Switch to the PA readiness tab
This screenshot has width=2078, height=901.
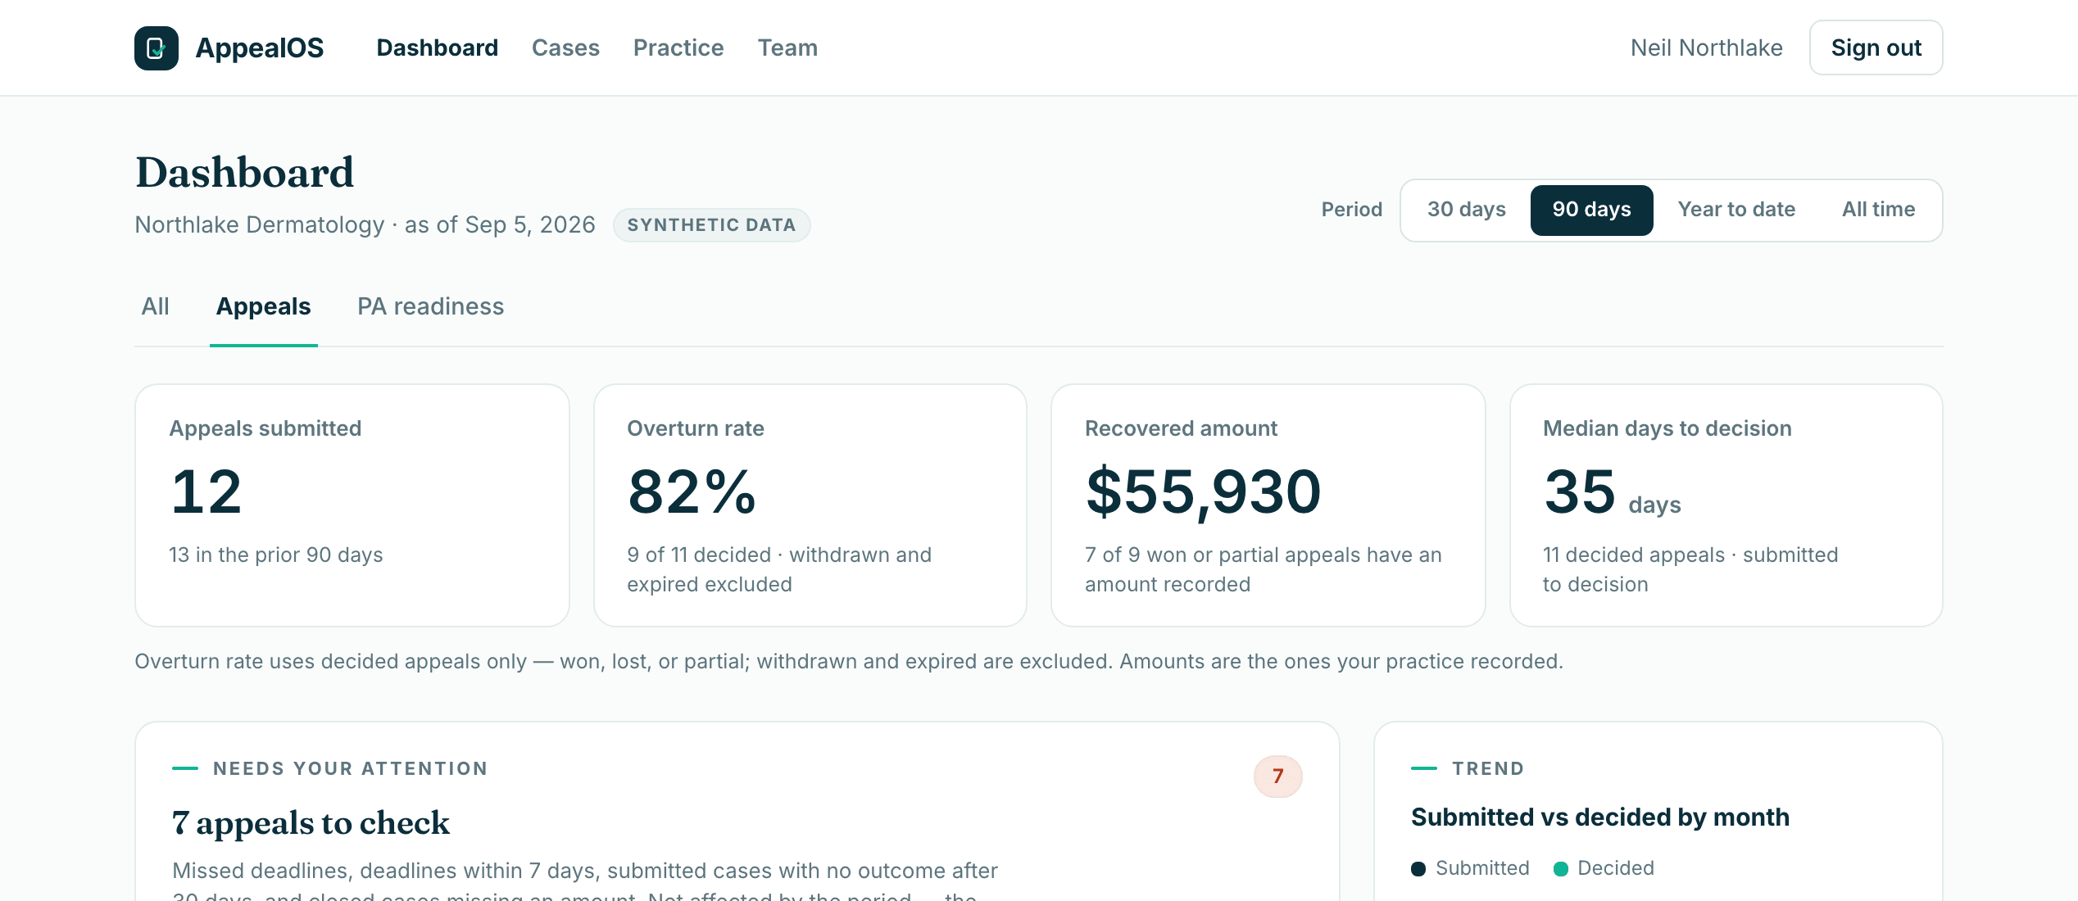pyautogui.click(x=431, y=307)
